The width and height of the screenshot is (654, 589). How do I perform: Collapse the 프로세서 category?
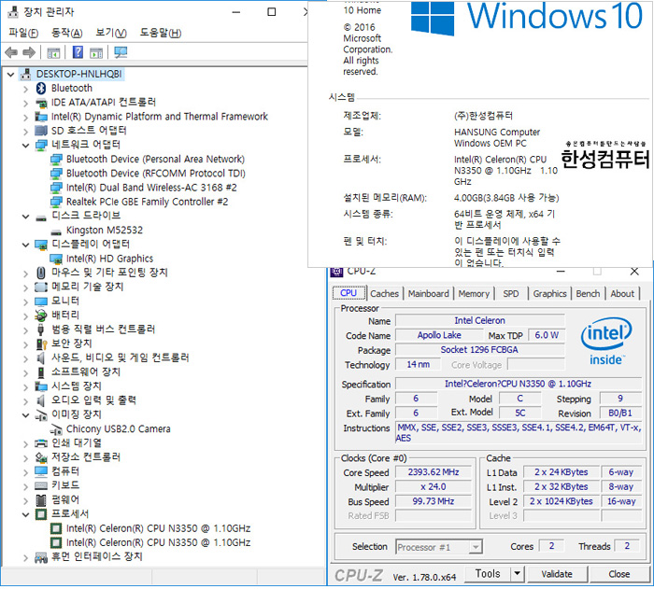pos(26,514)
